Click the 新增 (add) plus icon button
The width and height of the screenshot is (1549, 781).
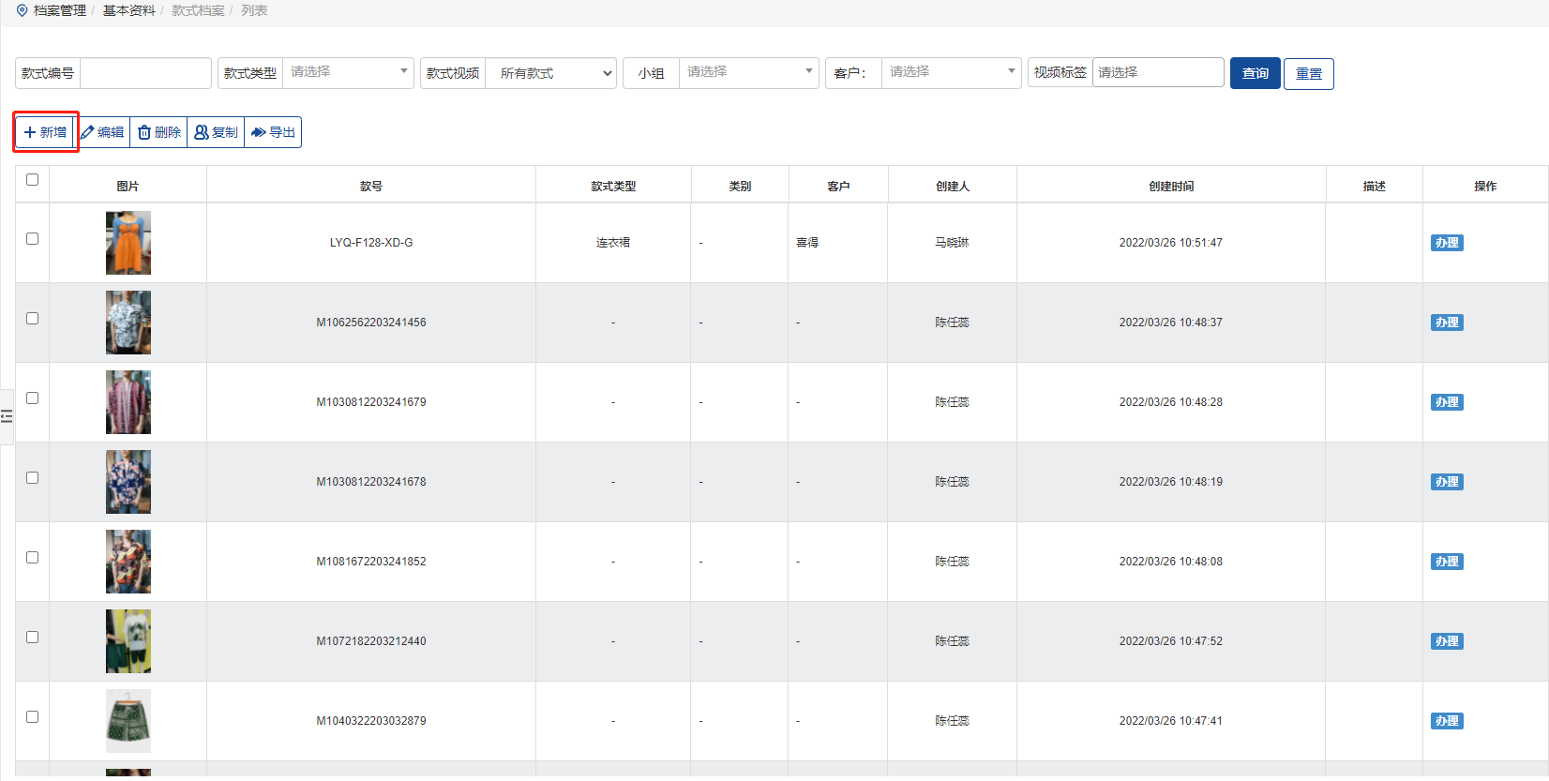45,132
